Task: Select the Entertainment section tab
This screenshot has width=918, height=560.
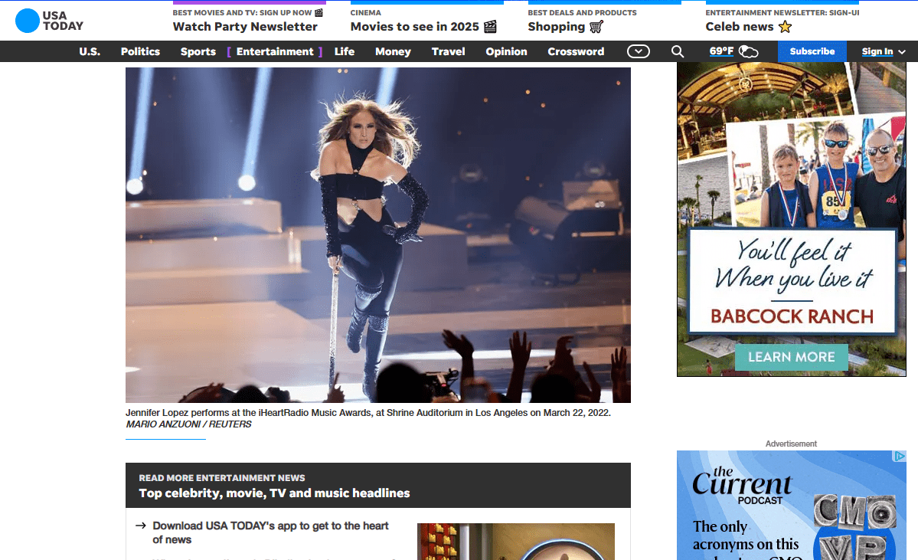Action: (x=275, y=51)
